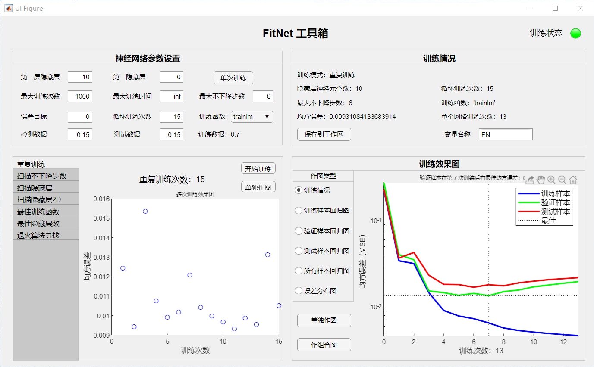Screen dimensions: 594x367
Task: Open the 退火算法寻找 tab
Action: pos(46,235)
